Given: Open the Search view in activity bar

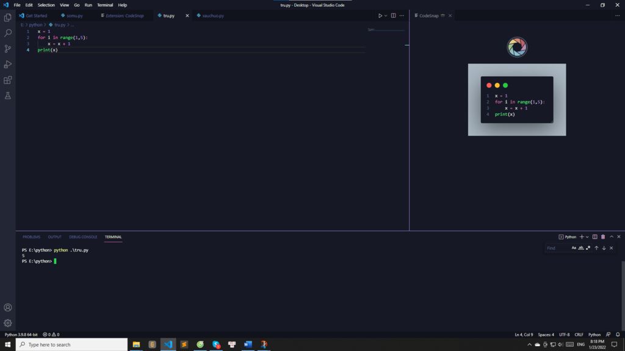Looking at the screenshot, I should (7, 33).
